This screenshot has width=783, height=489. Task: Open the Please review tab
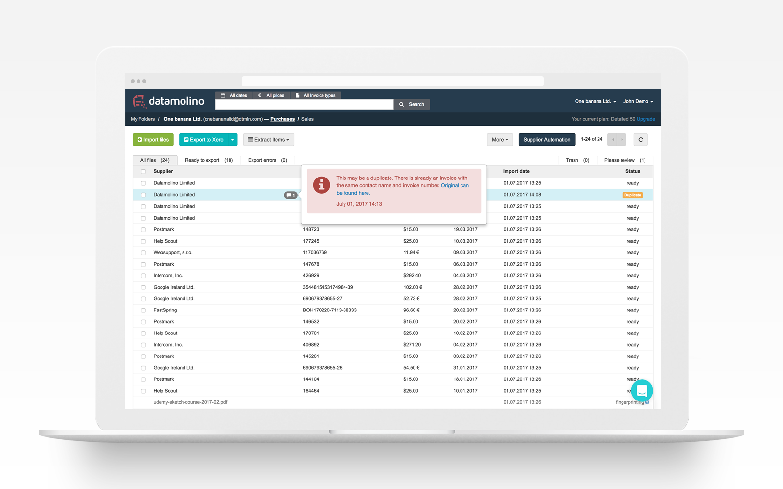tap(625, 160)
